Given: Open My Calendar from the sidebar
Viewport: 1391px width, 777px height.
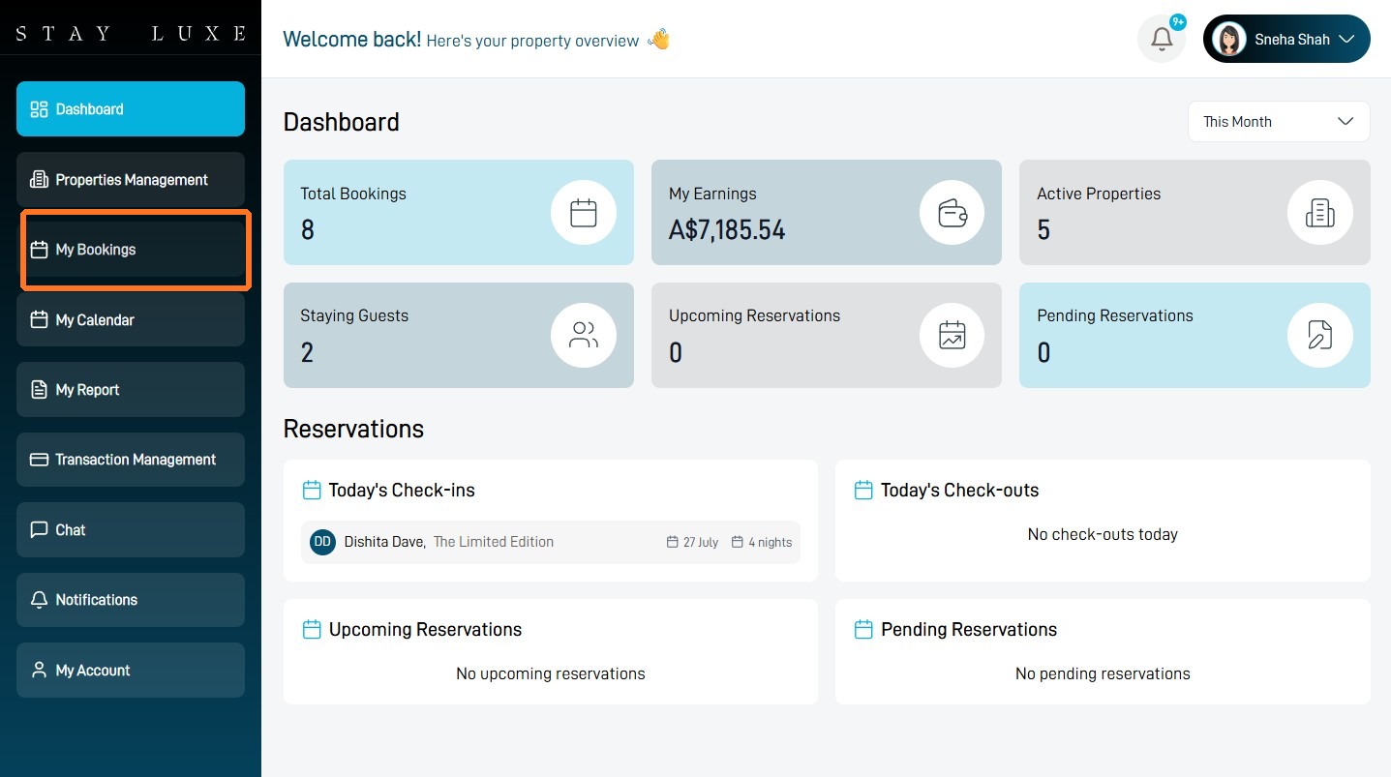Looking at the screenshot, I should (131, 319).
